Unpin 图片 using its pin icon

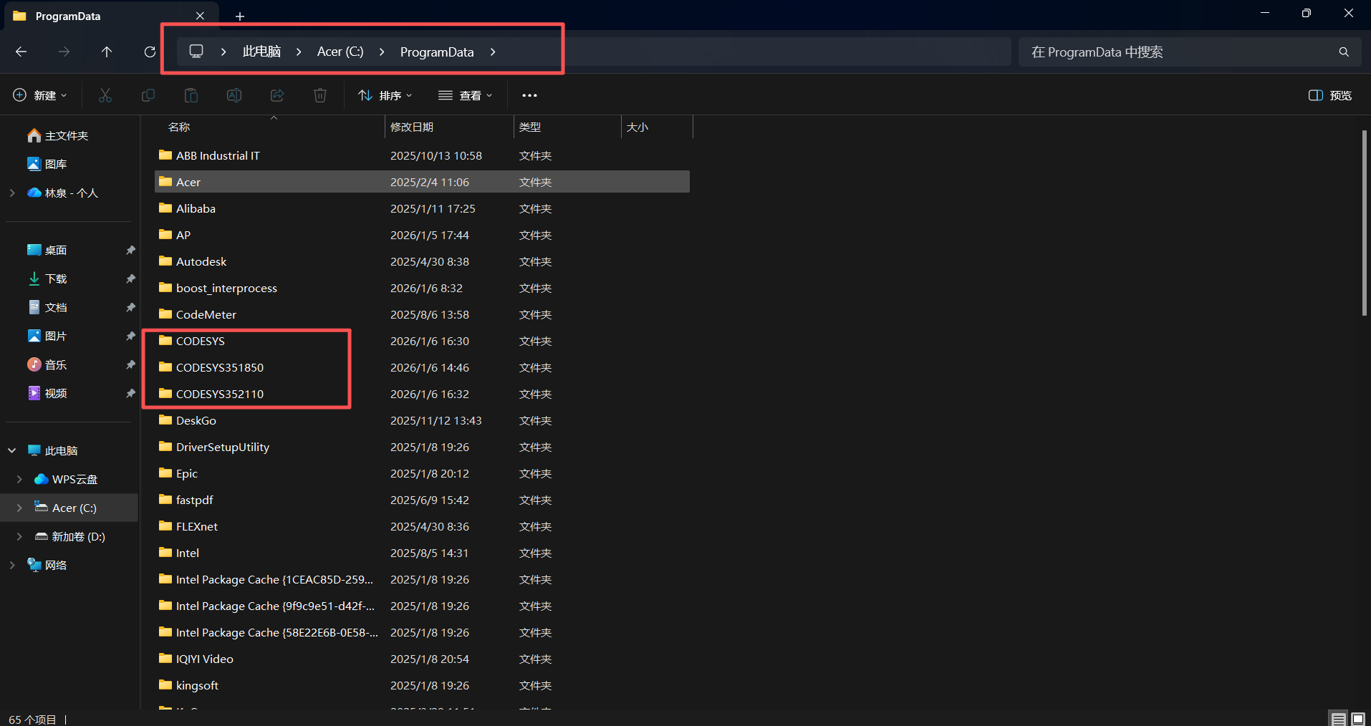[x=130, y=336]
